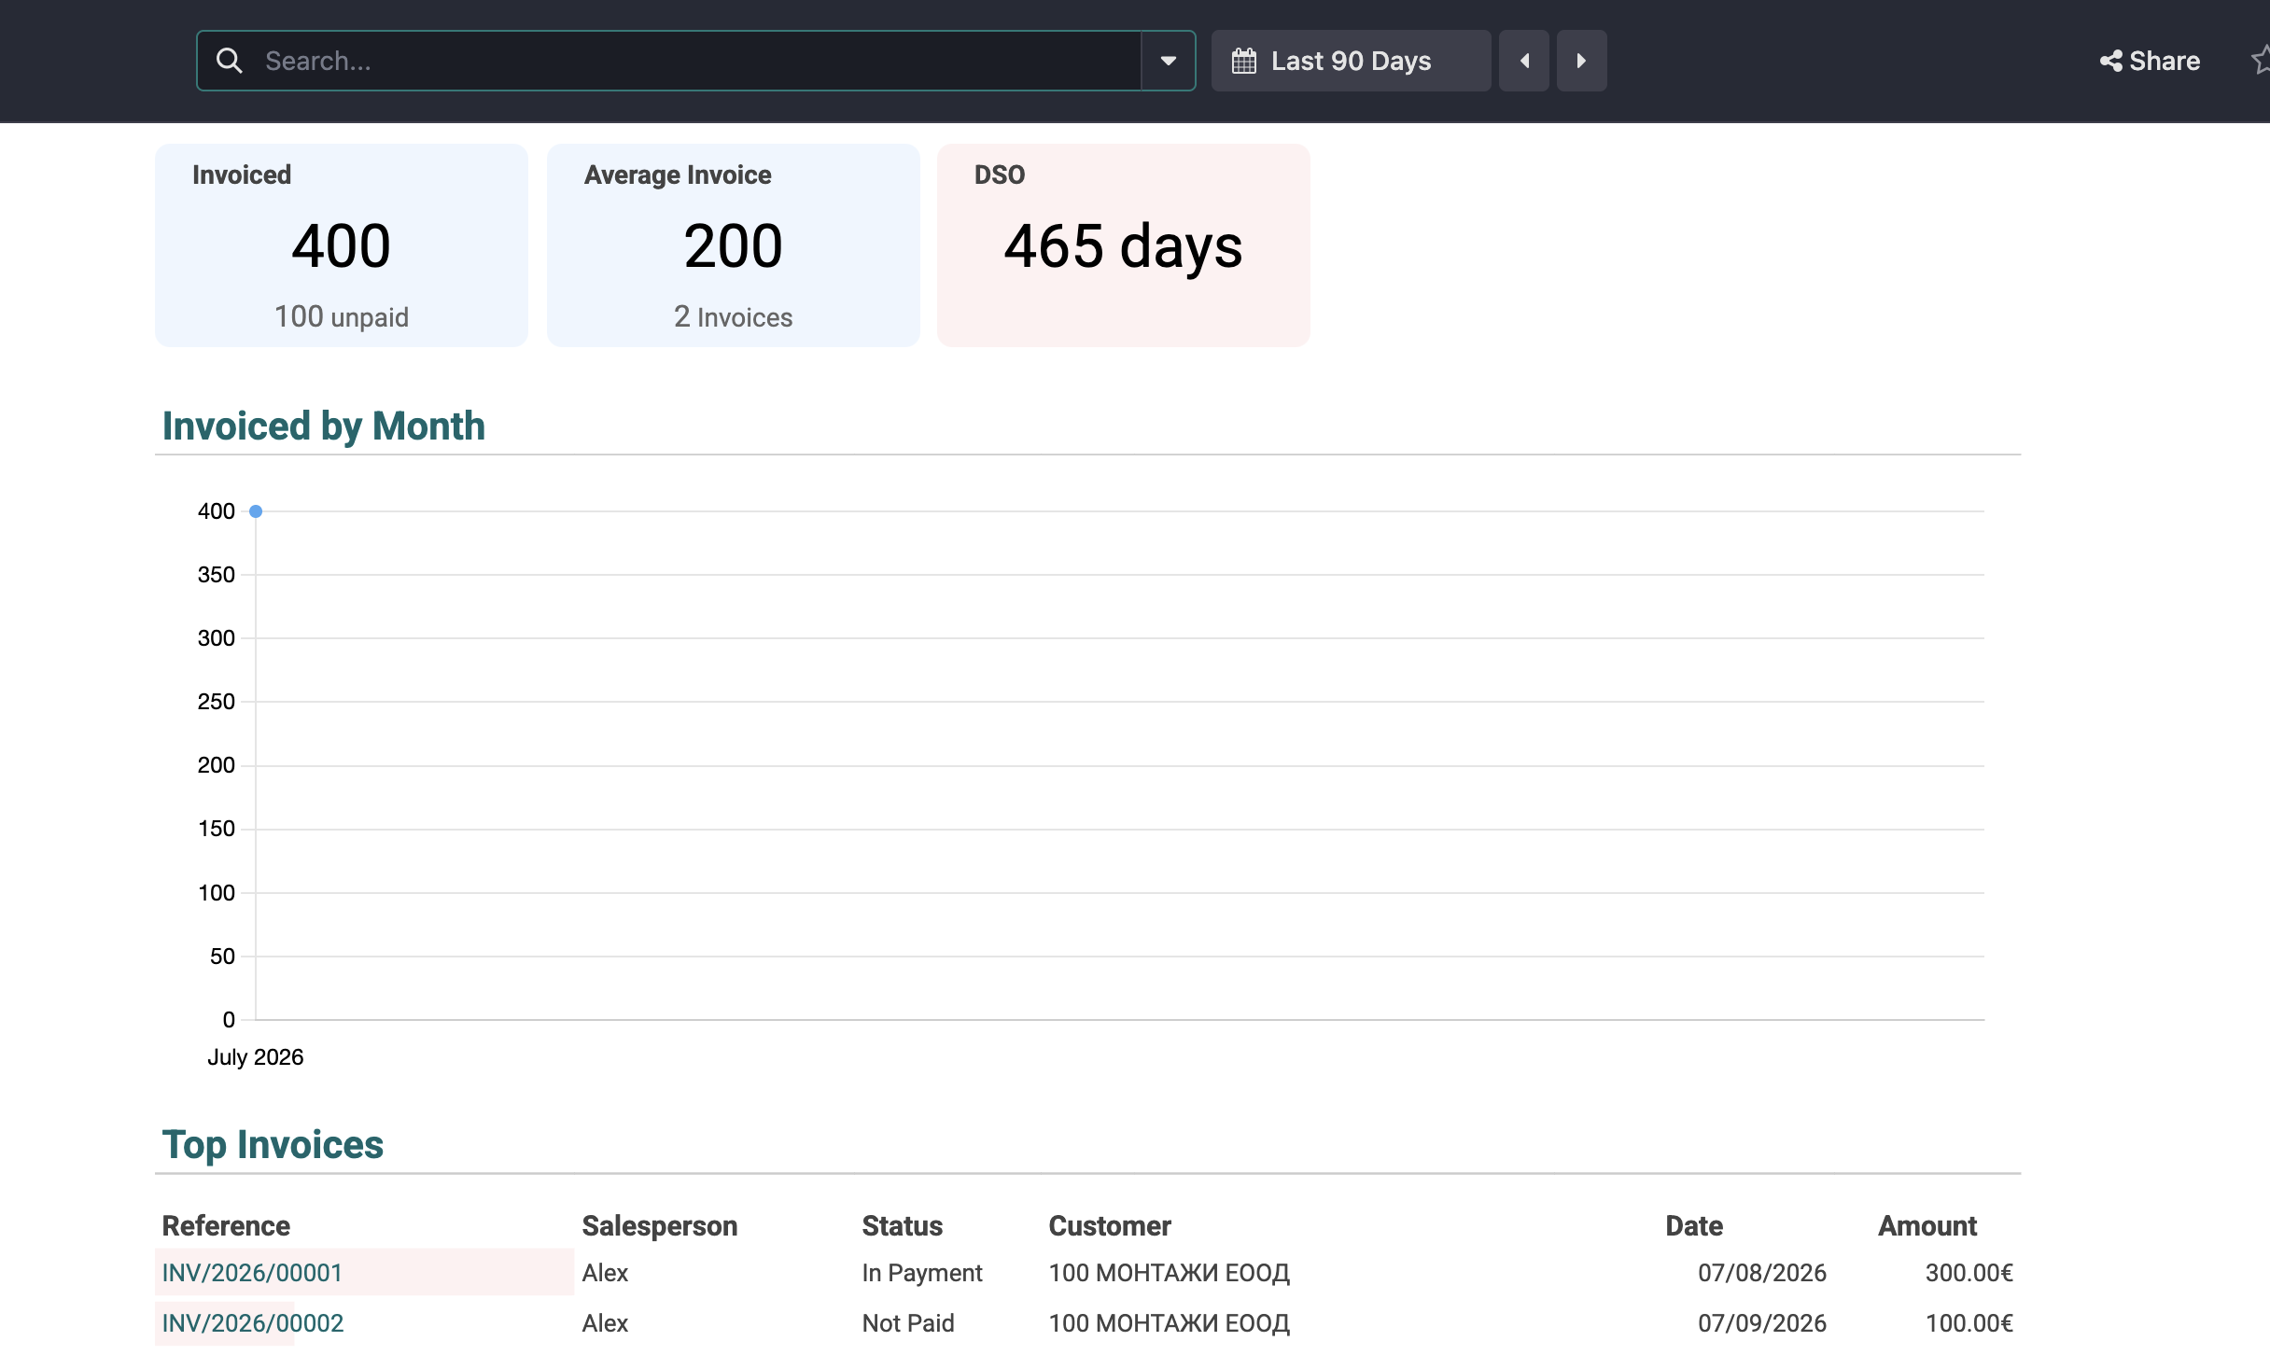Screen dimensions: 2270x1355
Task: Click the July 2026 axis label
Action: (x=256, y=1057)
